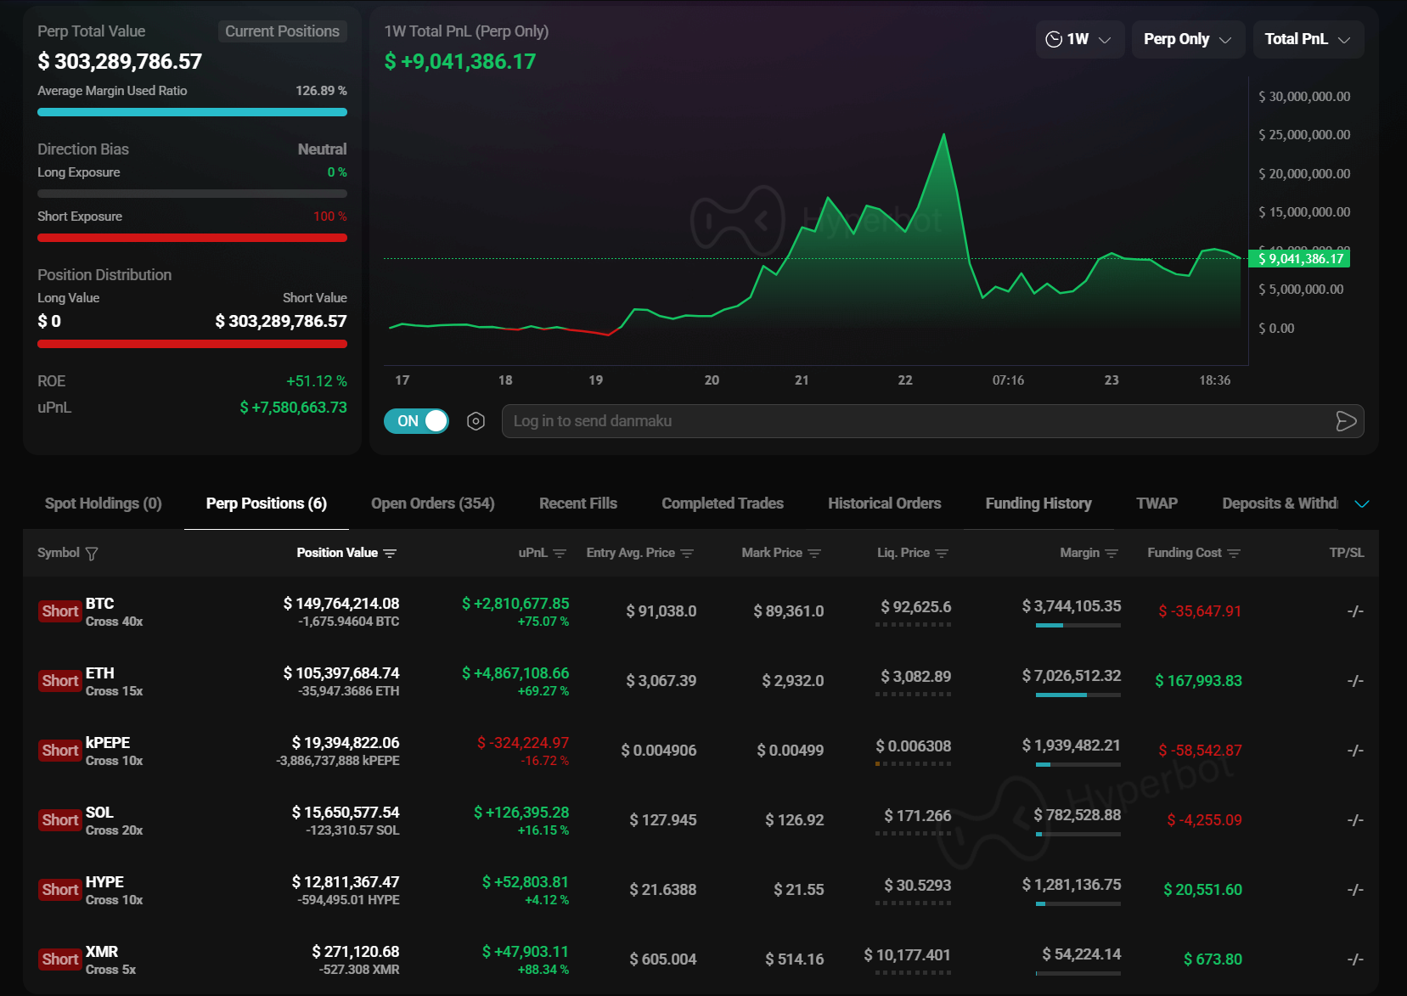Open the Total PnL dropdown

[x=1308, y=40]
